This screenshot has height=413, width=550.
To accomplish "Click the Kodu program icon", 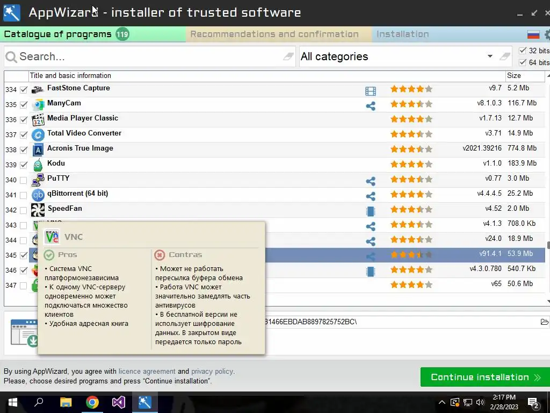I will click(x=38, y=165).
